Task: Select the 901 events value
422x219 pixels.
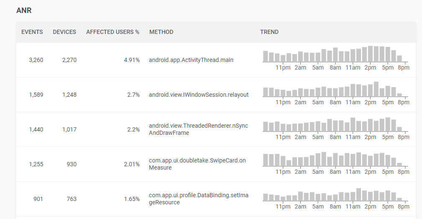Action: point(38,199)
